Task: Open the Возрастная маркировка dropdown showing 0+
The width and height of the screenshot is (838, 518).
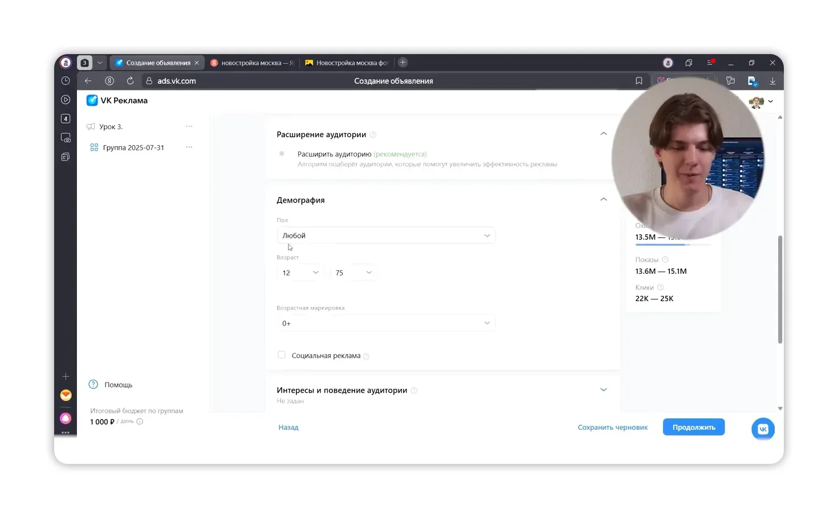Action: pos(386,323)
